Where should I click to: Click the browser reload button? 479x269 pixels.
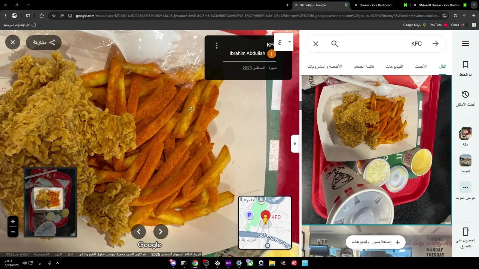pyautogui.click(x=455, y=16)
